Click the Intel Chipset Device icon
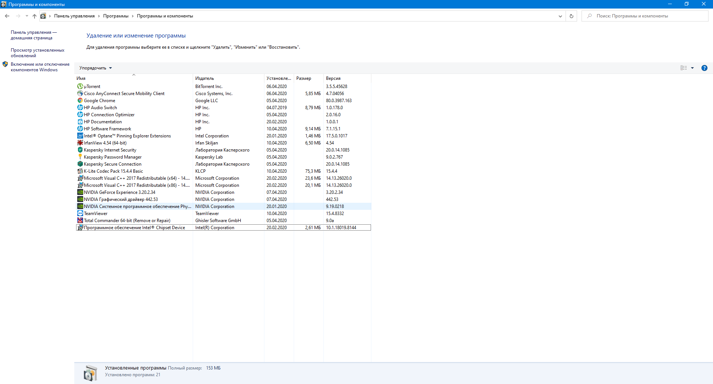 [x=80, y=228]
